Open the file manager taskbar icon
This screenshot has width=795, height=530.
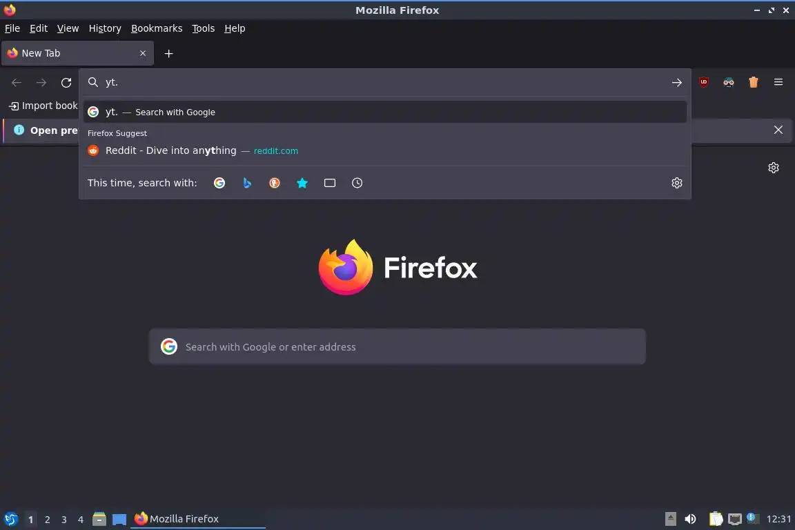click(x=99, y=519)
